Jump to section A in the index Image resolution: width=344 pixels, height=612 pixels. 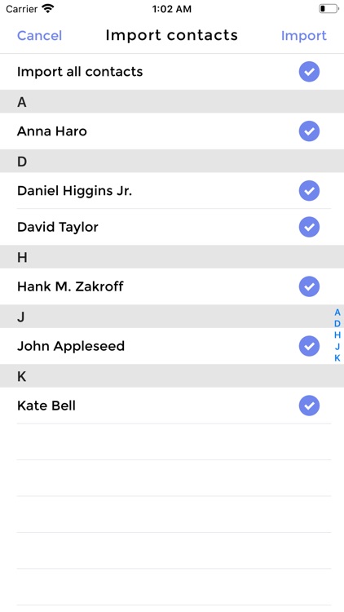pos(337,313)
